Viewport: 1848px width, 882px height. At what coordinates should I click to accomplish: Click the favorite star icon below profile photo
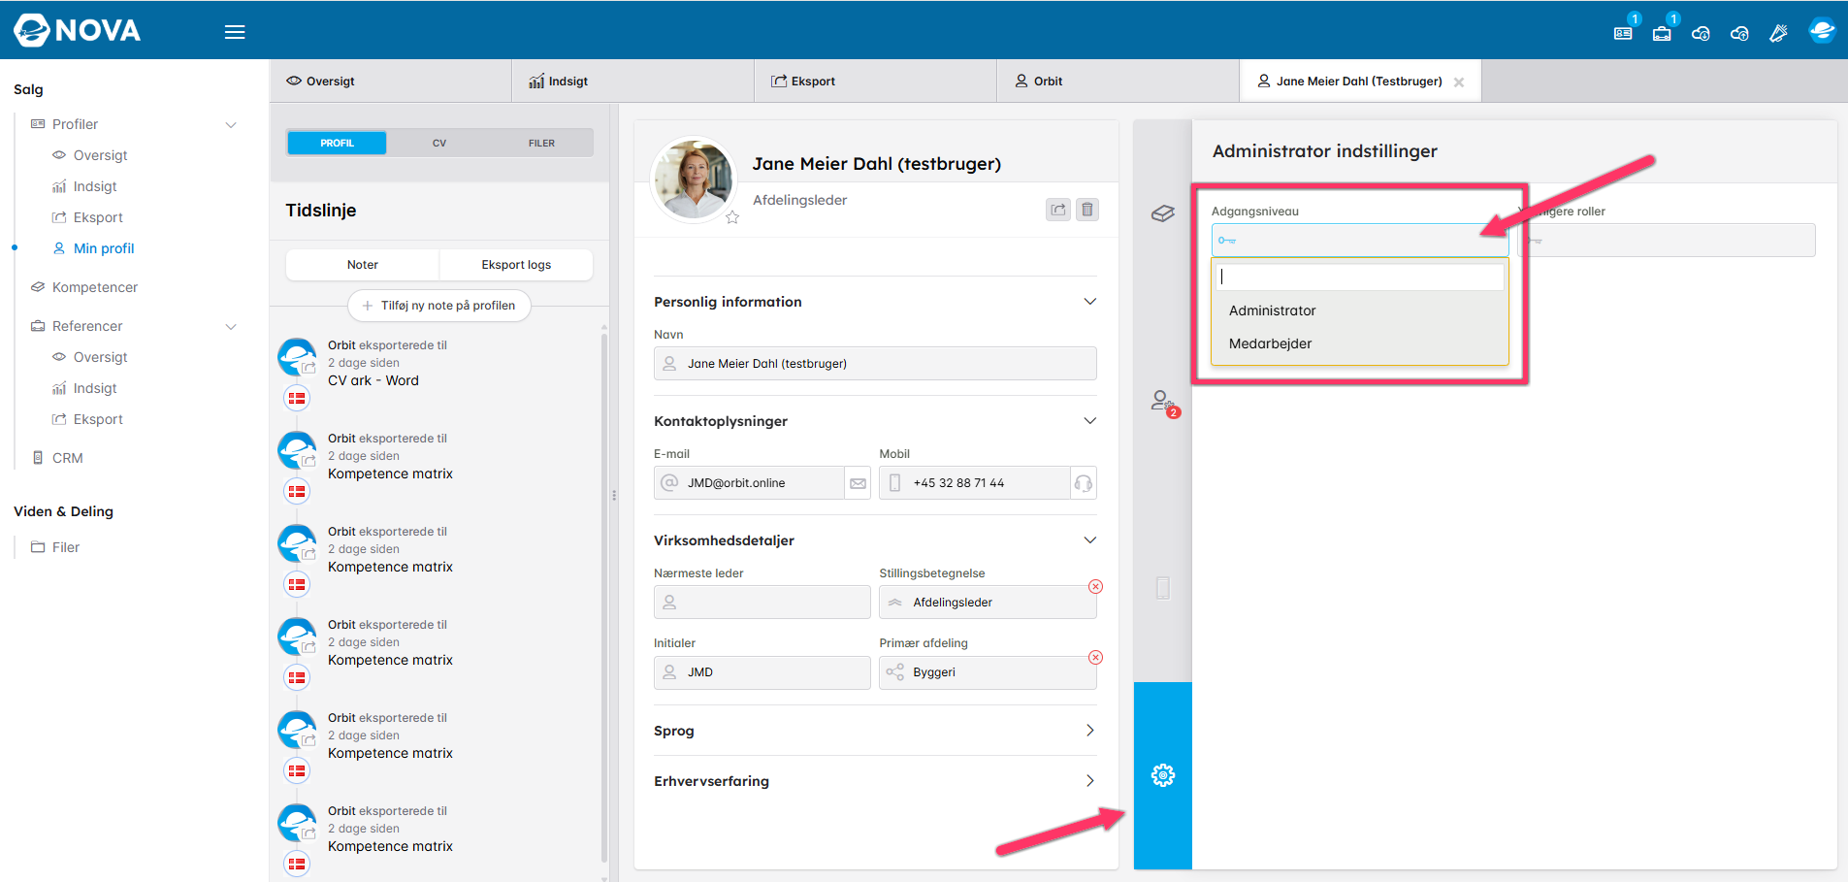(732, 217)
